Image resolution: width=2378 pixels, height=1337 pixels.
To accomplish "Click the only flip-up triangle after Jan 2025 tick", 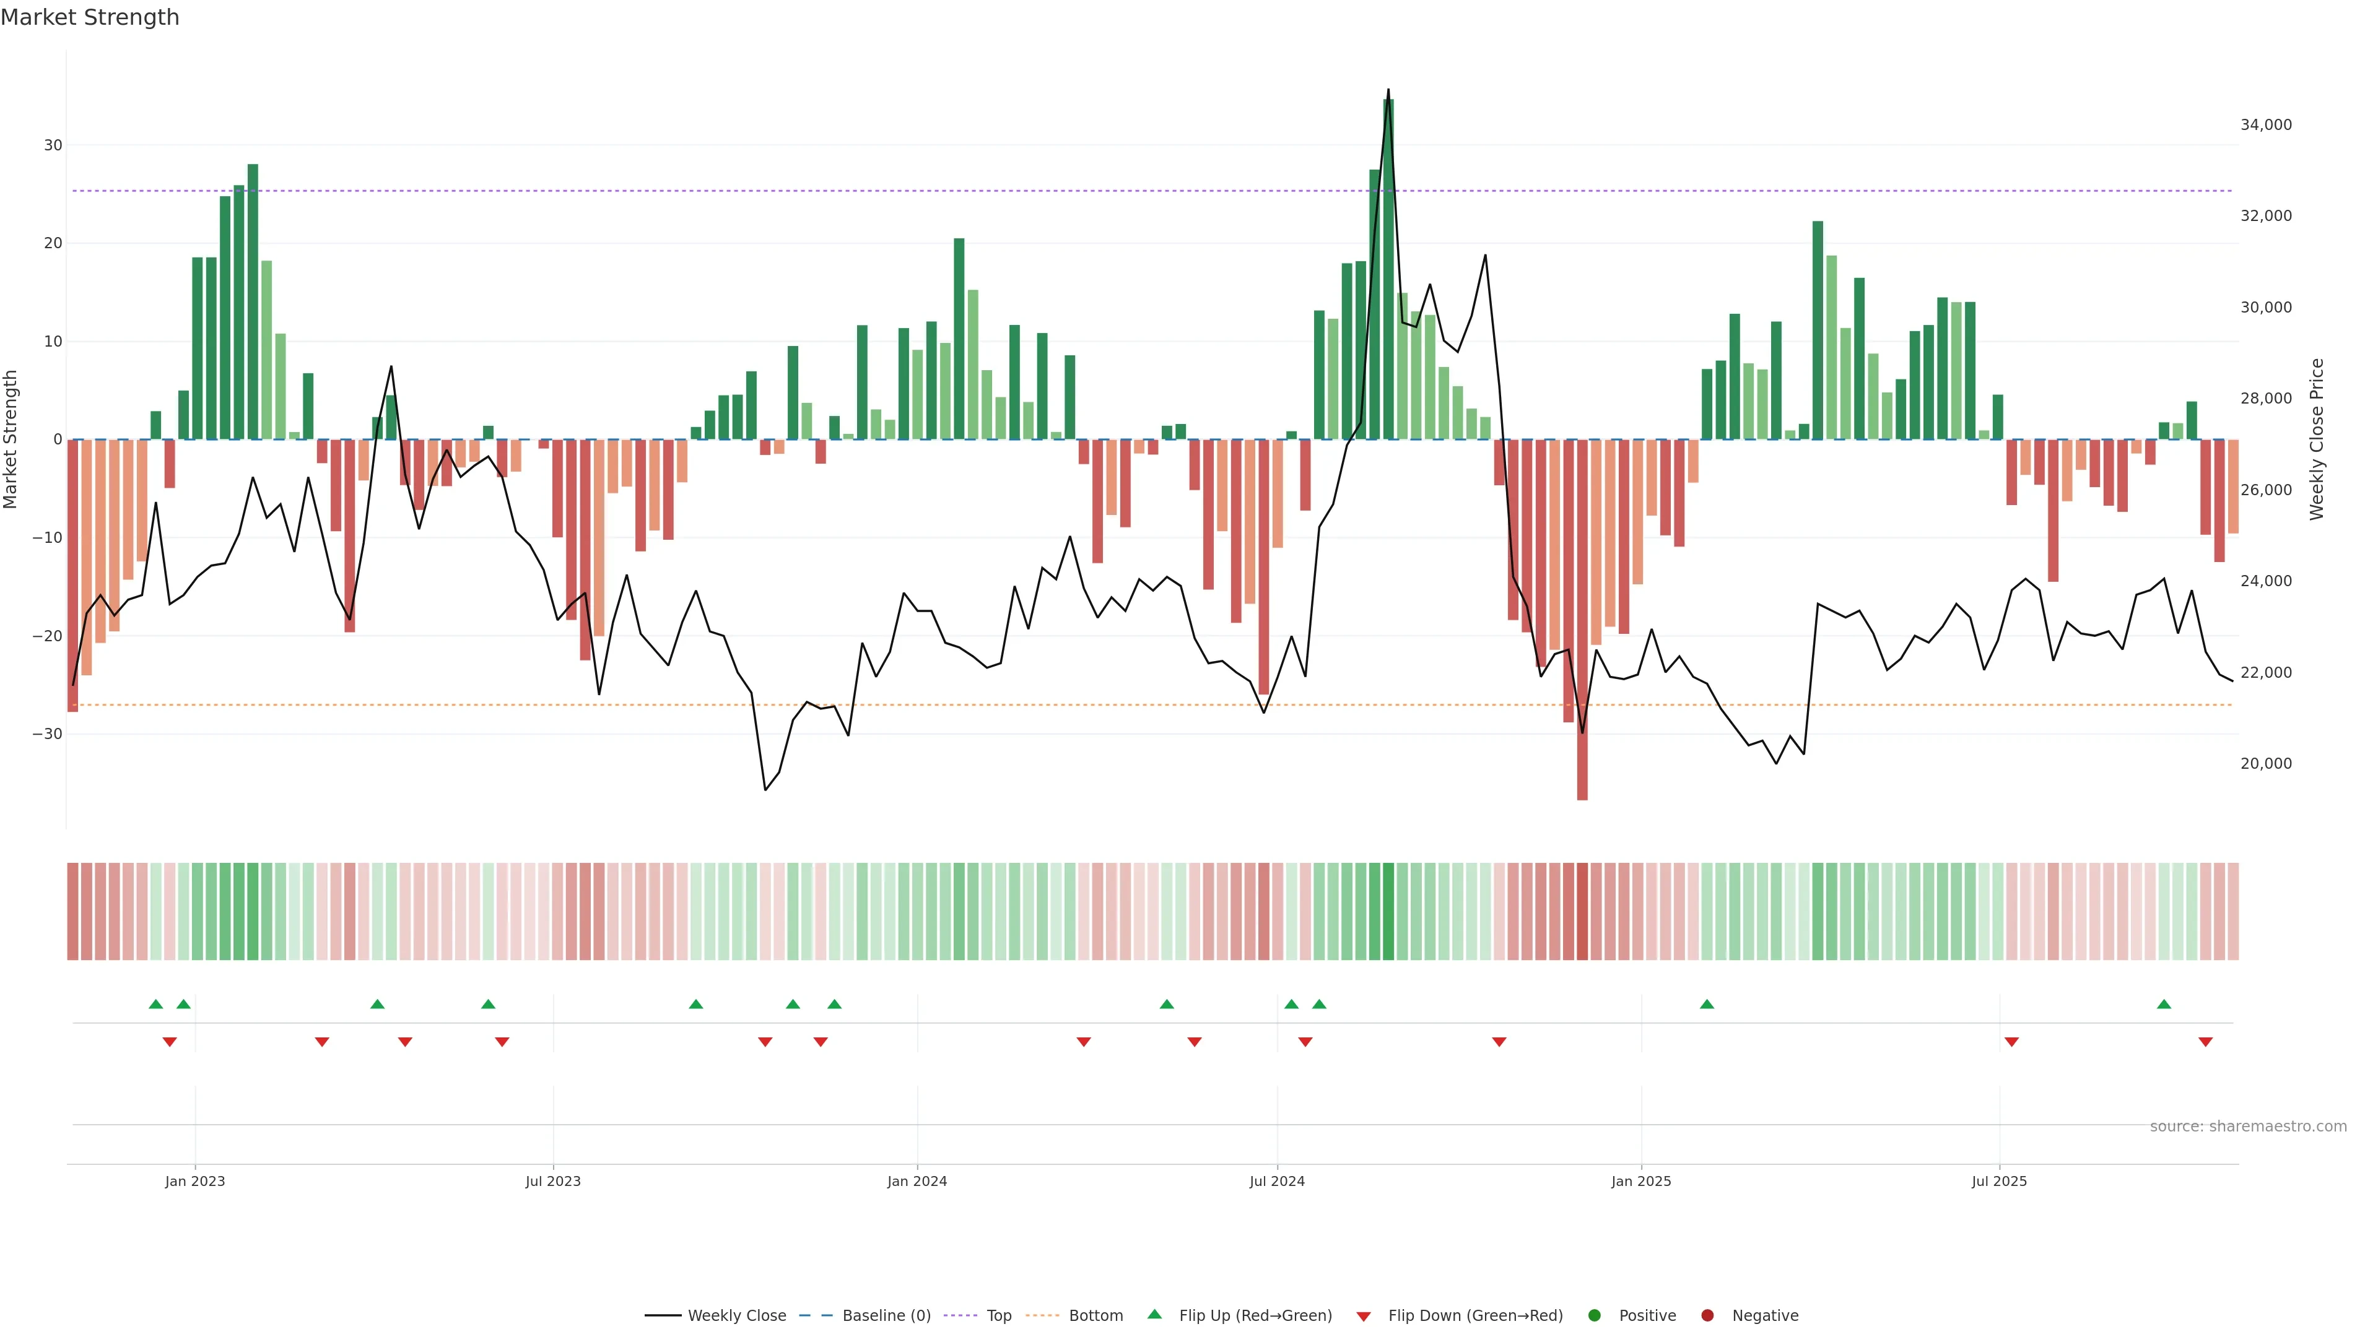I will (1707, 1004).
